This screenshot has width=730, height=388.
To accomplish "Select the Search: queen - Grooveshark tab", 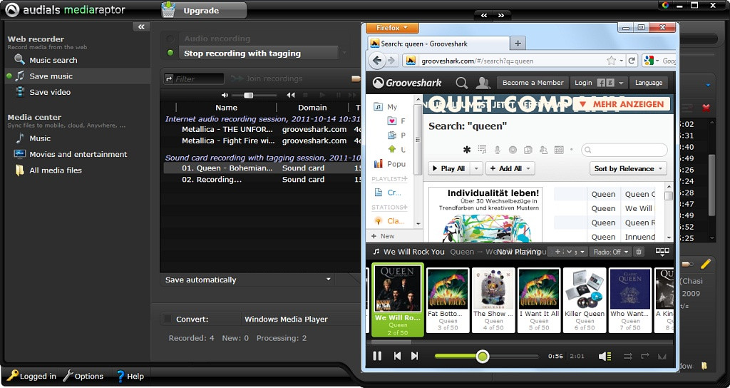I will coord(438,44).
